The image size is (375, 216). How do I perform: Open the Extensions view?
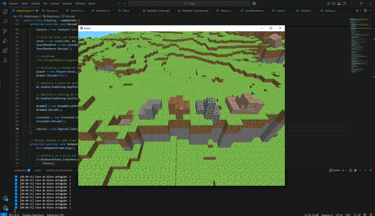[x=5, y=50]
